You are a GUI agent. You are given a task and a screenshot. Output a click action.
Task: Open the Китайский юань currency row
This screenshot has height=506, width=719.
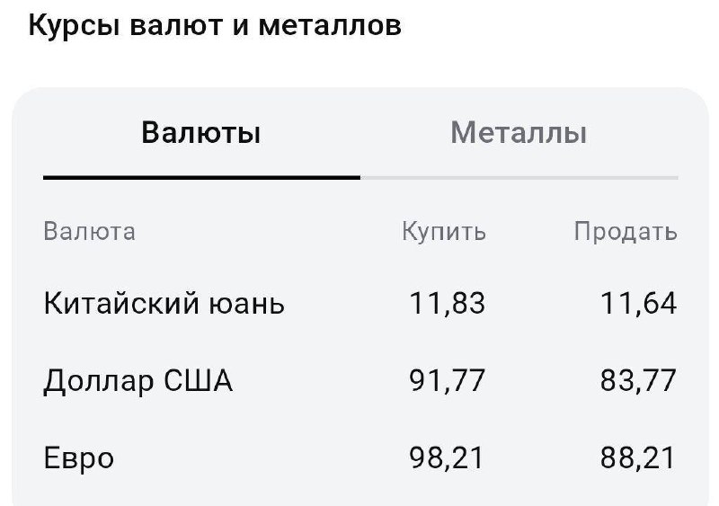tap(164, 304)
